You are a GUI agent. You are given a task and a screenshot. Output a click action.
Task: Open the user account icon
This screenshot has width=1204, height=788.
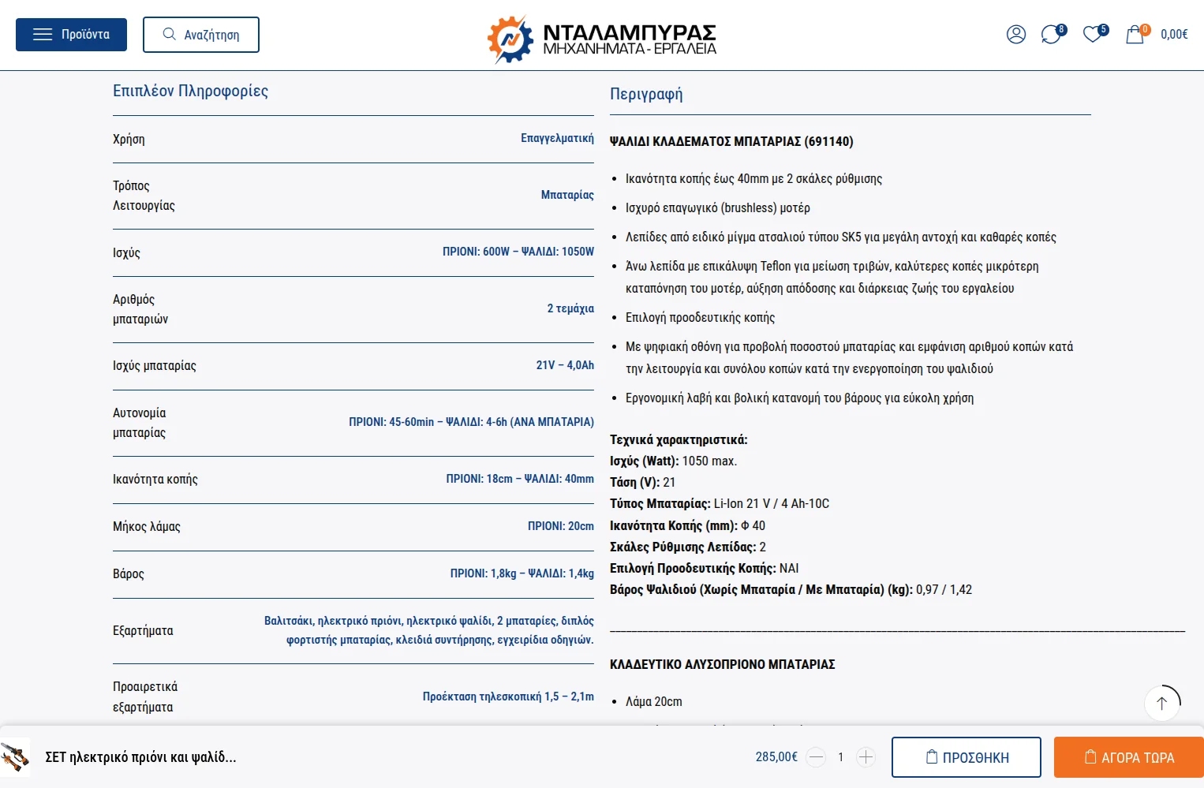[1015, 34]
